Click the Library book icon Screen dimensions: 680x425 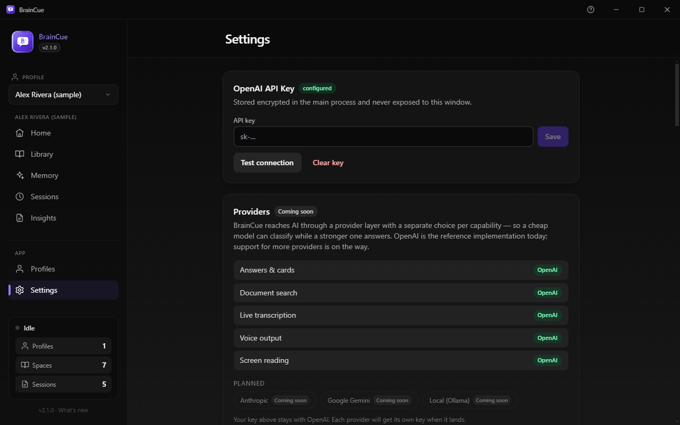20,154
